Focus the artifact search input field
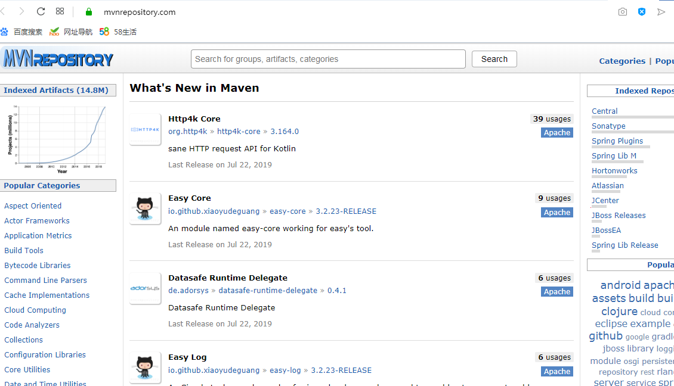This screenshot has width=674, height=386. (x=328, y=59)
